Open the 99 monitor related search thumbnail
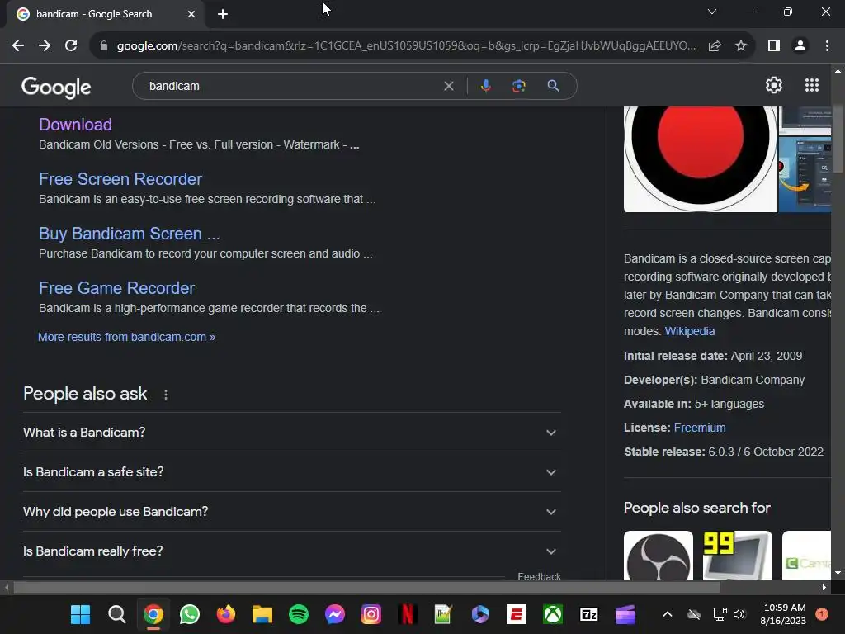The width and height of the screenshot is (845, 634). point(738,556)
